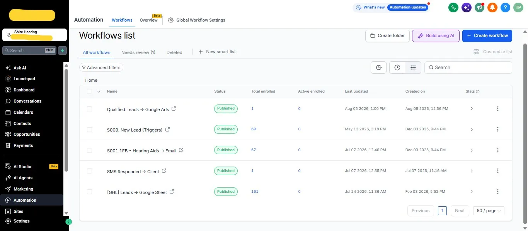Check the [GHL] Leads → Google Sheet row
Screen dimensions: 528x231
coord(90,192)
